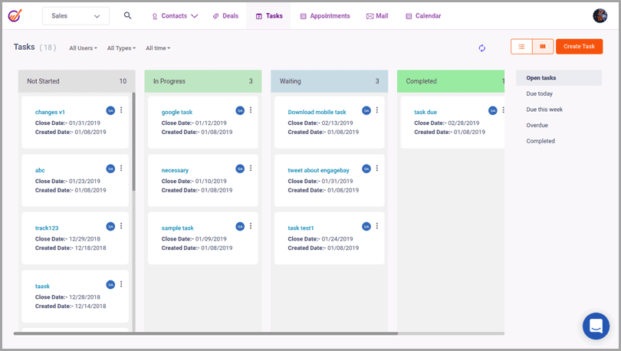The image size is (621, 351).
Task: Open the user profile avatar
Action: [600, 16]
